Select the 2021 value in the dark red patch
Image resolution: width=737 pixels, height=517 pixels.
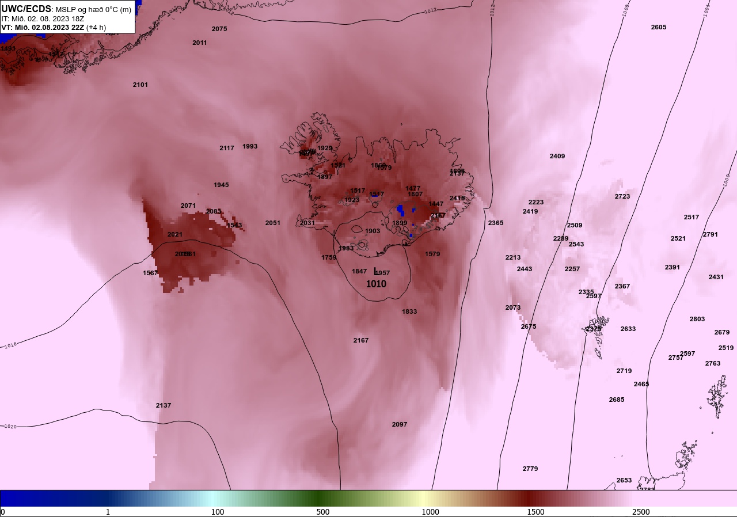pyautogui.click(x=175, y=234)
